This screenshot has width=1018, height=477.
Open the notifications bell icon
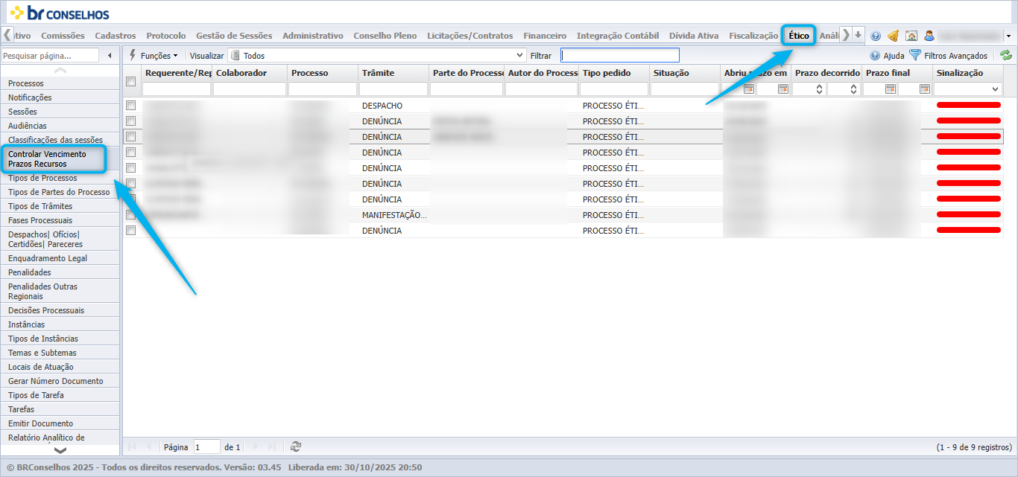point(893,36)
